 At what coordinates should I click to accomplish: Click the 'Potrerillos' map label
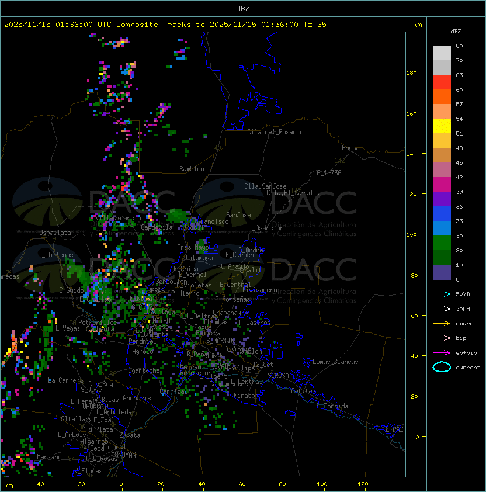click(98, 323)
